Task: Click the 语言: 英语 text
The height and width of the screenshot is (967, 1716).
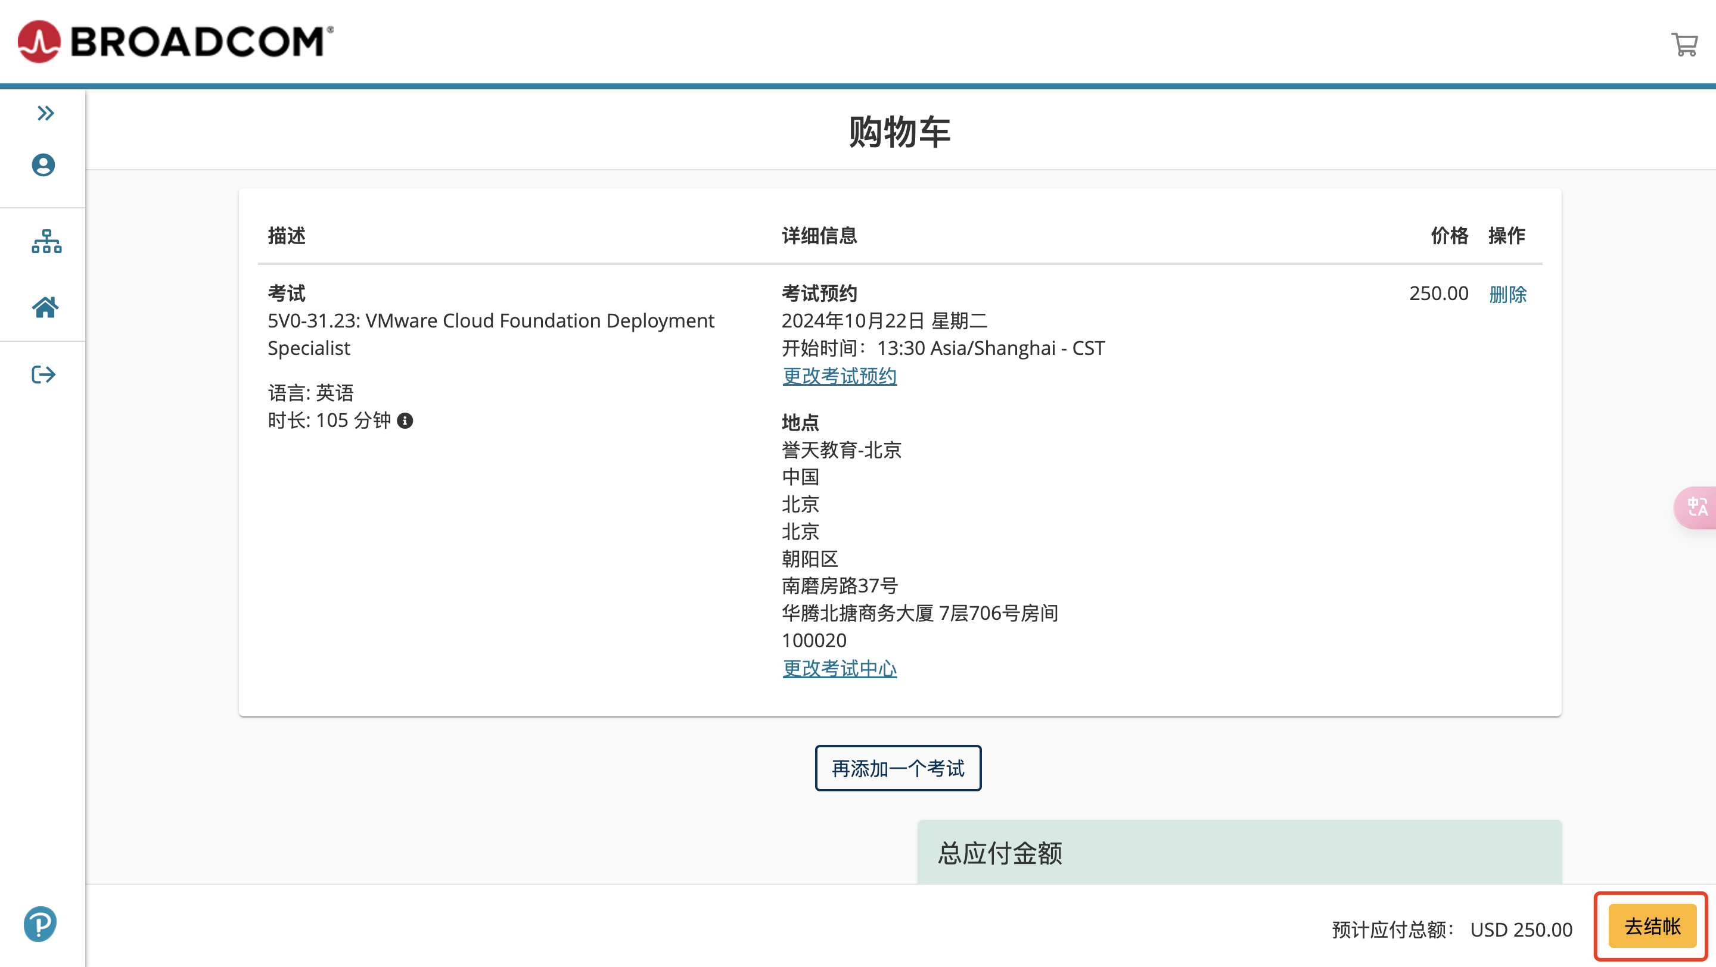Action: (310, 392)
